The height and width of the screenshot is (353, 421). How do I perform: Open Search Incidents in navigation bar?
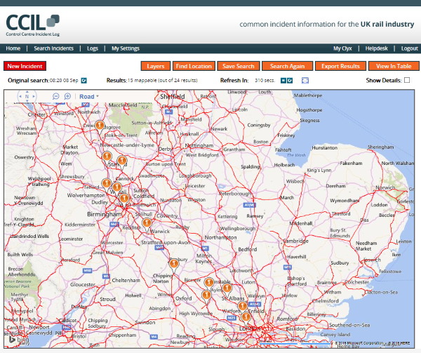[x=53, y=48]
